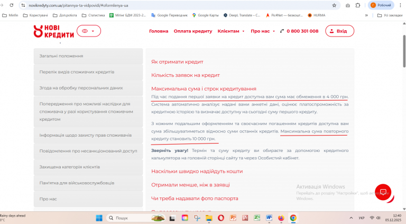
Task: Open the Chrome extensions puzzle icon
Action: point(358,5)
